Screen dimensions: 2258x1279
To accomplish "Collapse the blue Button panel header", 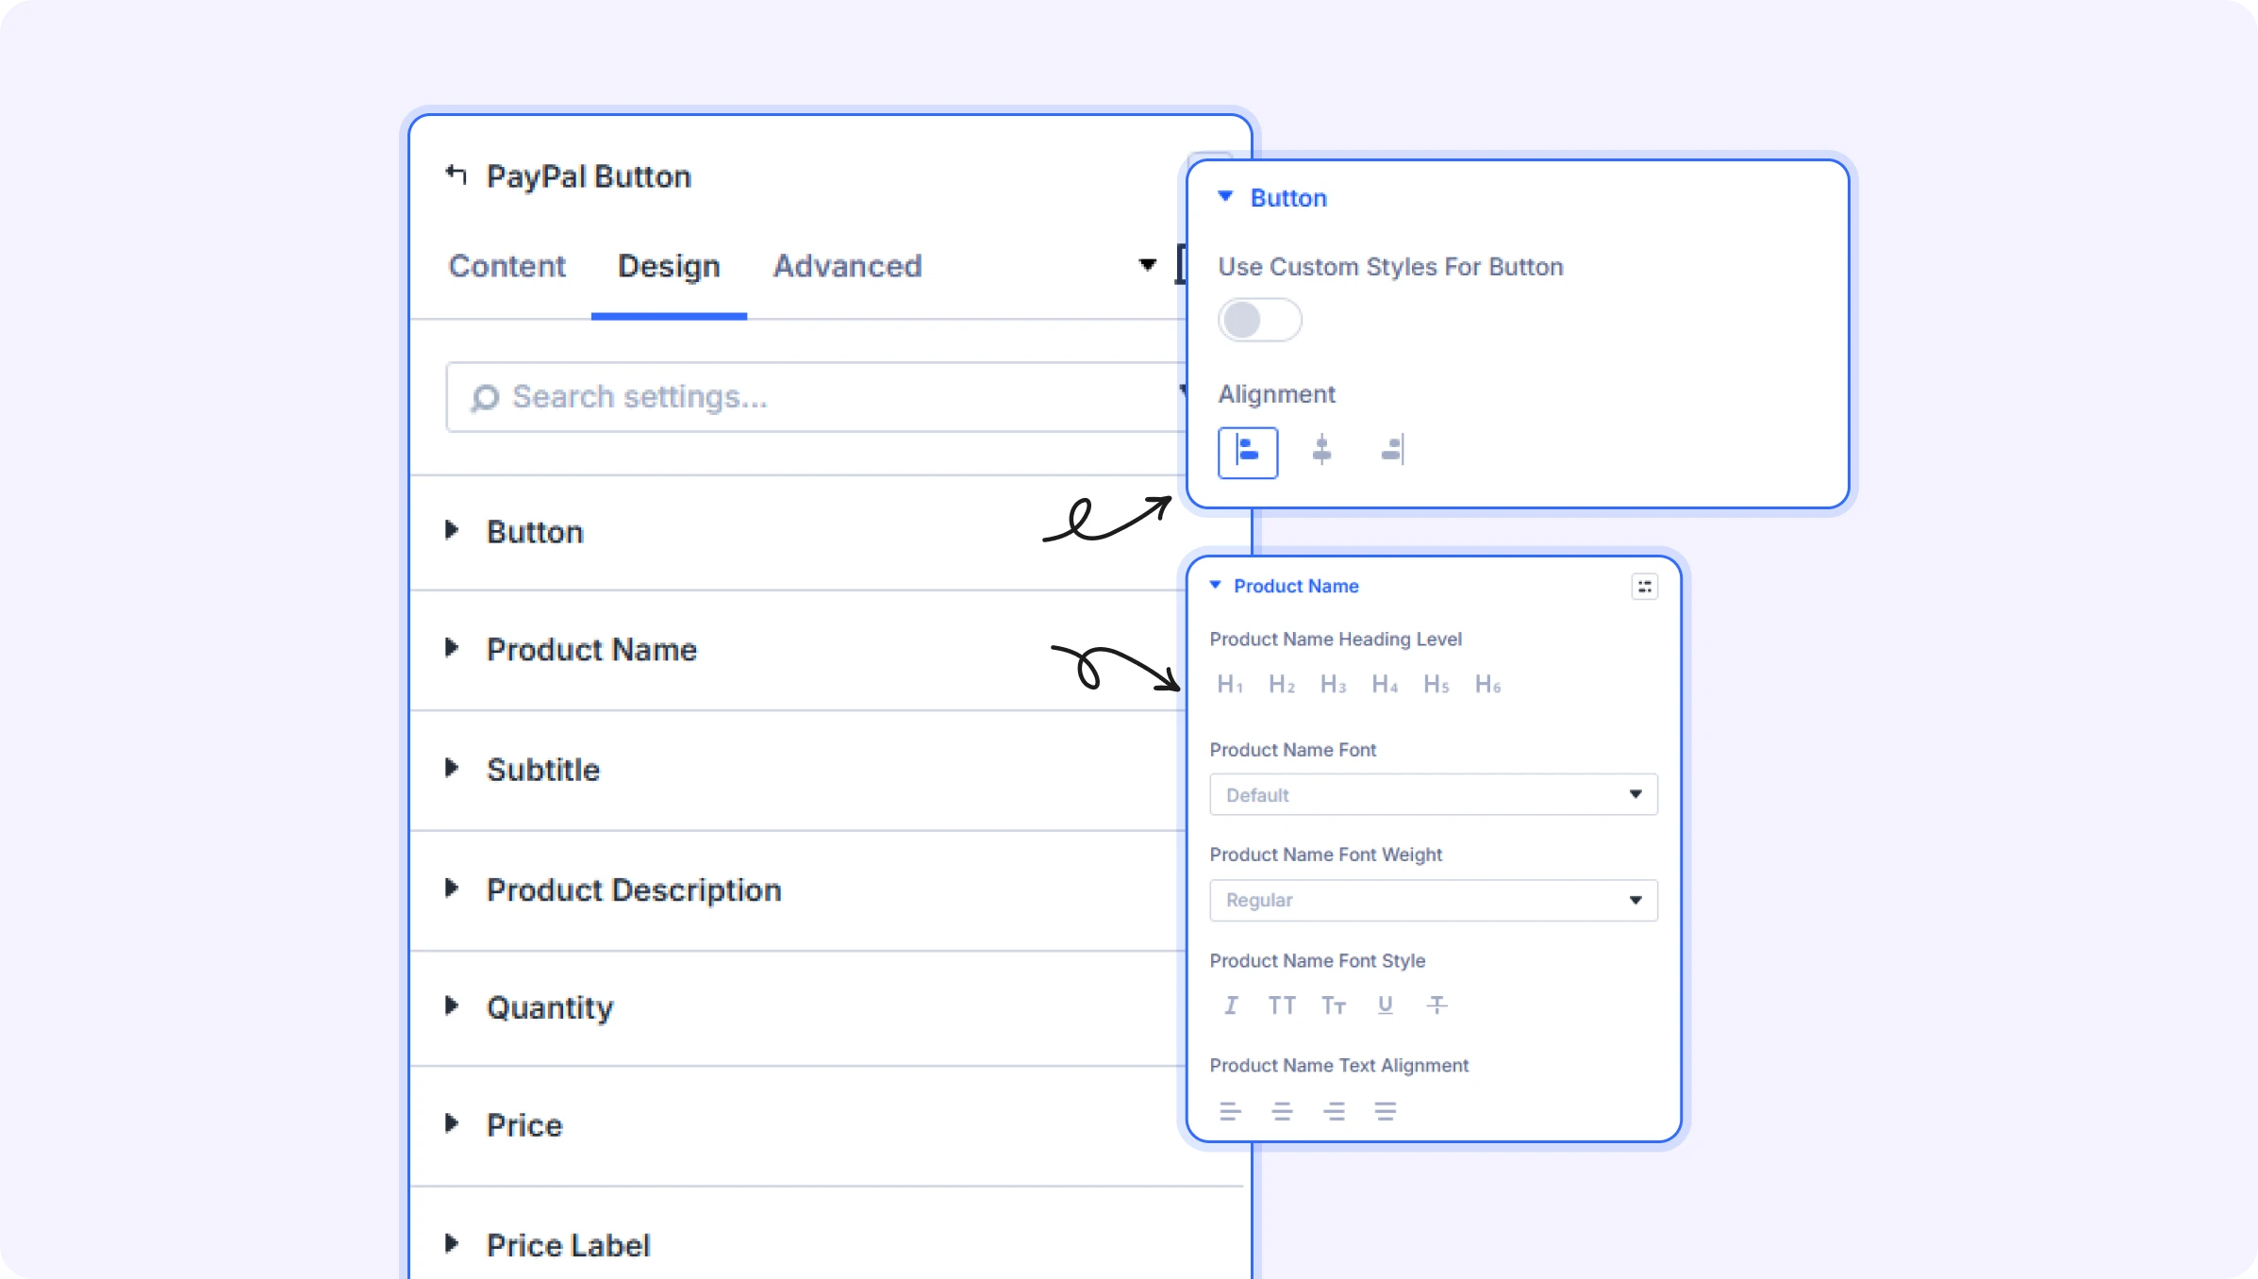I will pyautogui.click(x=1272, y=198).
